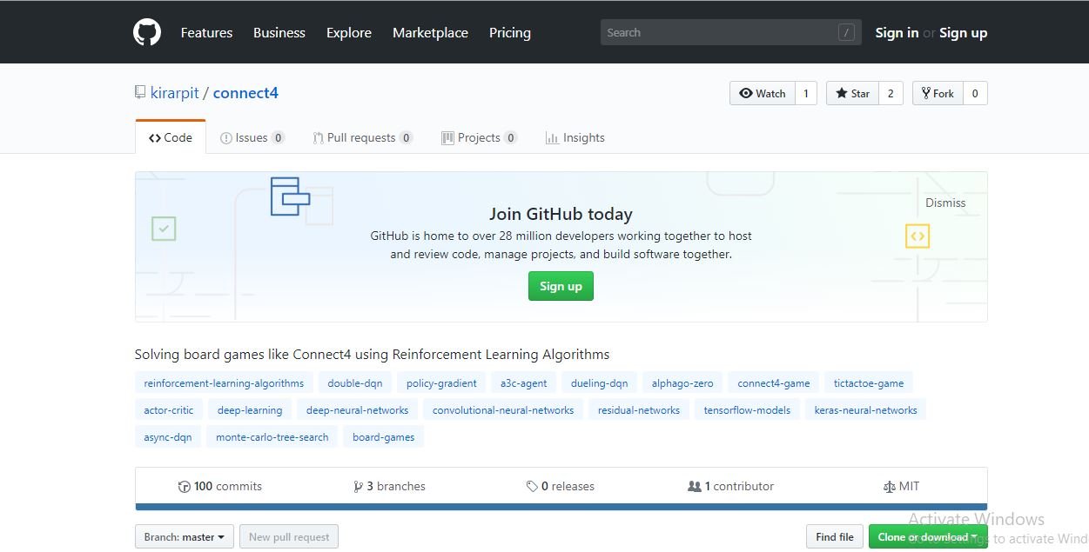Open the policy-gradient topic tag

point(441,383)
